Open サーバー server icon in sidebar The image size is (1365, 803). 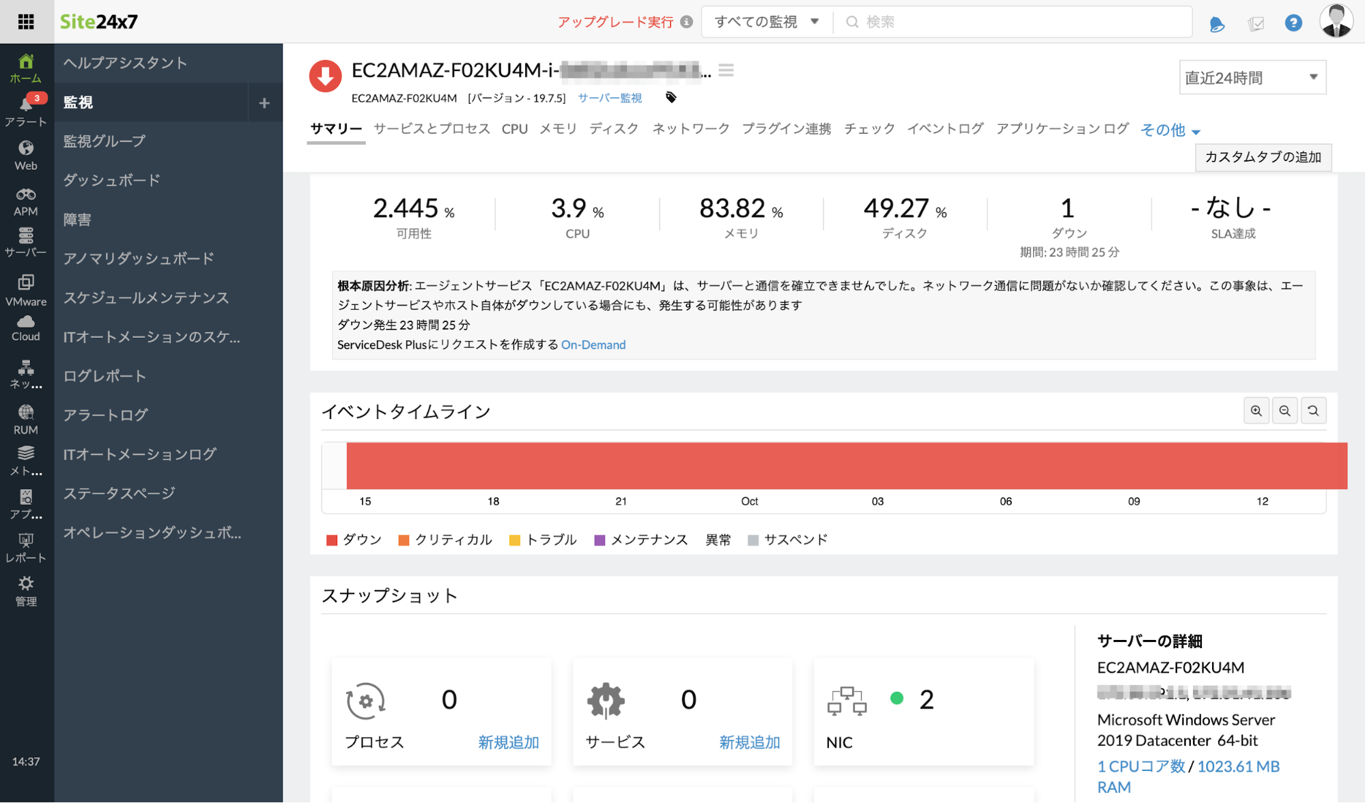coord(26,235)
